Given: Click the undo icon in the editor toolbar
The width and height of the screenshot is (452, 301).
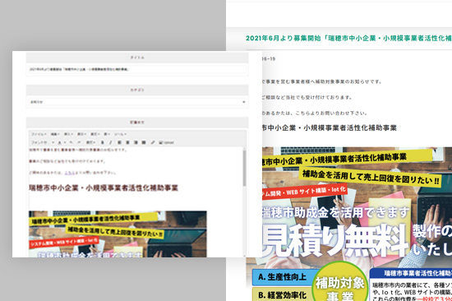Looking at the screenshot, I should [71, 142].
